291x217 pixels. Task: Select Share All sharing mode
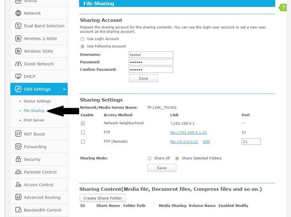point(149,159)
